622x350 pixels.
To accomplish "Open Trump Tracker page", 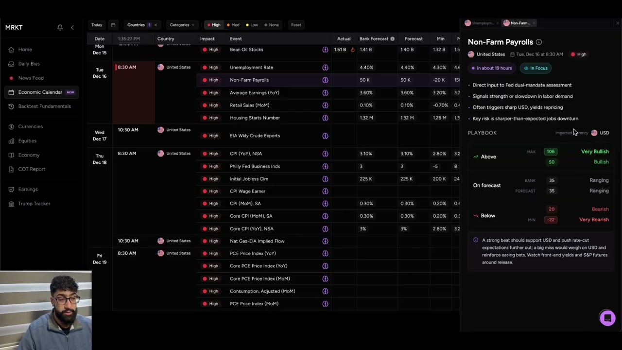I will 34,204.
